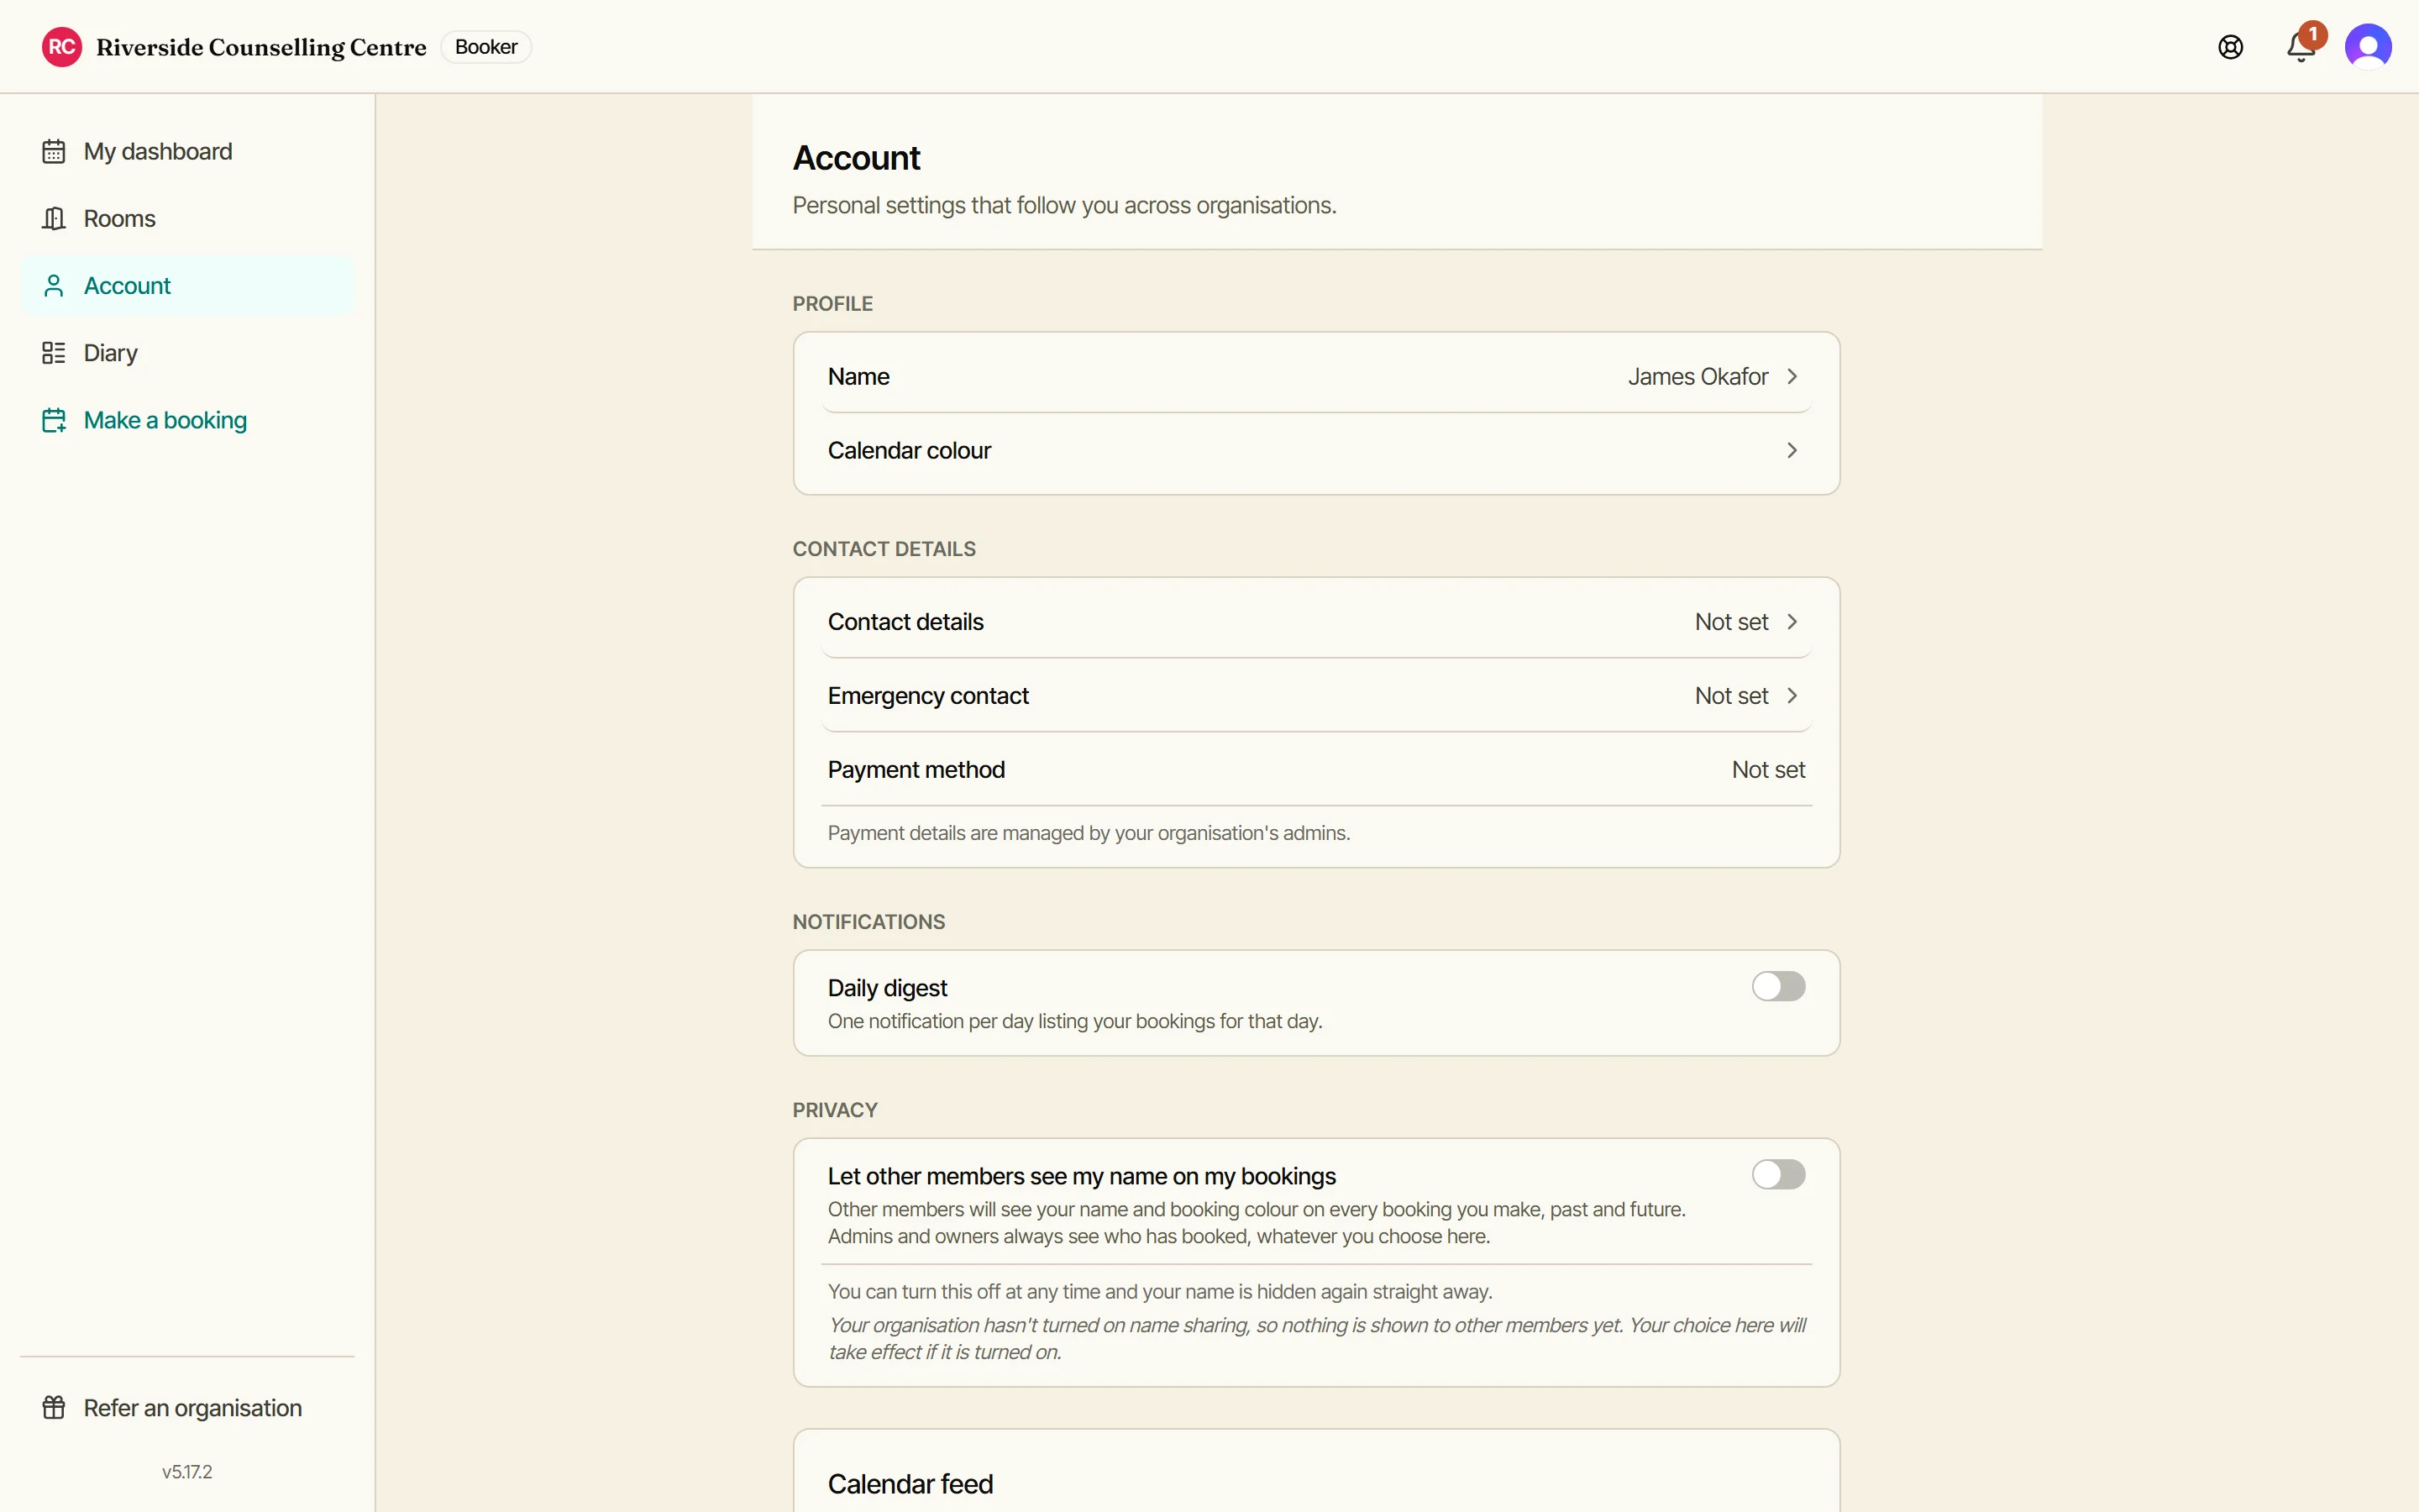The width and height of the screenshot is (2419, 1512).
Task: Open the user avatar menu
Action: point(2368,47)
